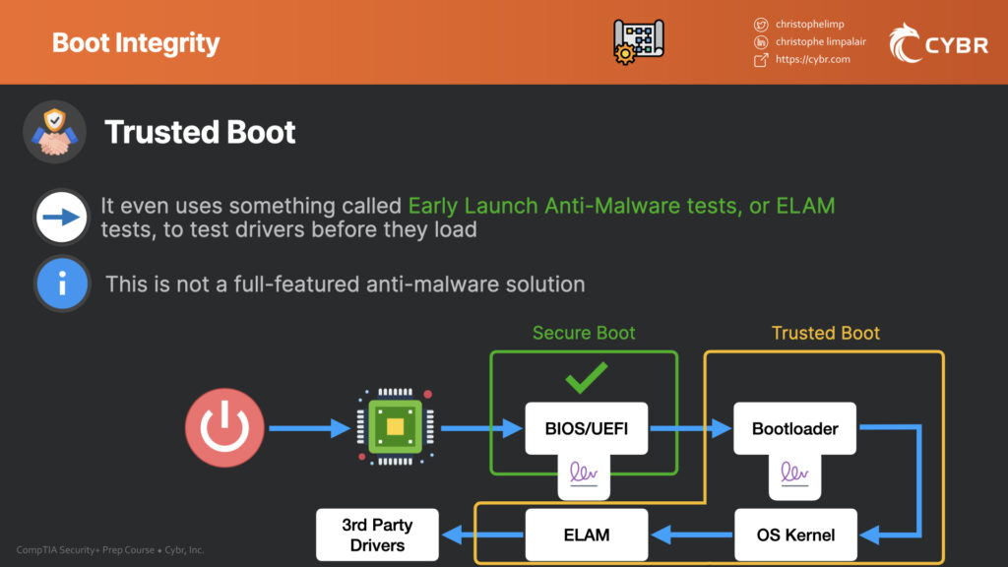This screenshot has width=1008, height=567.
Task: Click the 'not a full-featured anti-malware solution' line
Action: 346,284
